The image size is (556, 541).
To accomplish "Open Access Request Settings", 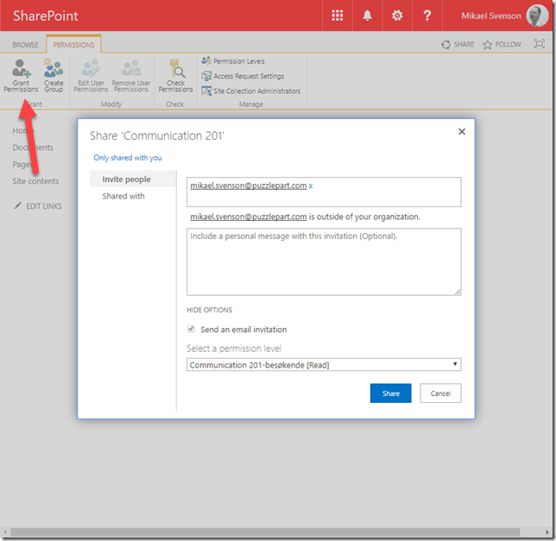I will (x=243, y=76).
